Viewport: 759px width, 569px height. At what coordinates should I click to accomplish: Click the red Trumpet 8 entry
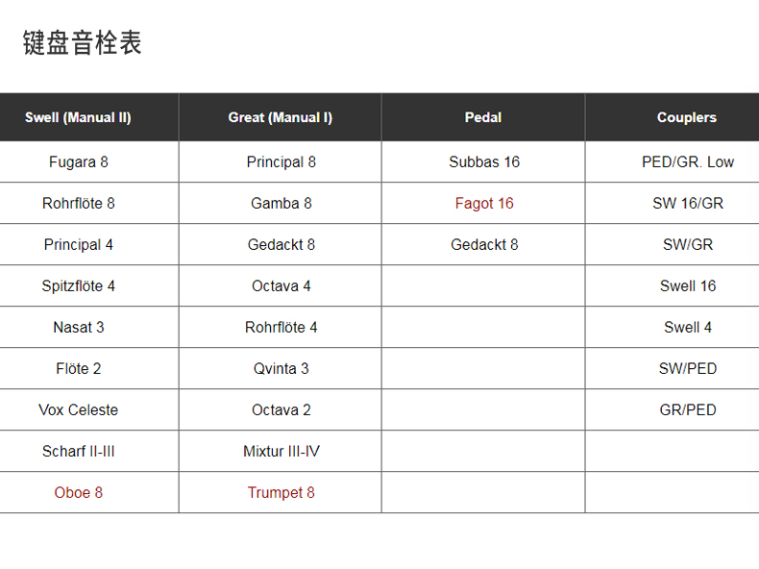(x=282, y=492)
